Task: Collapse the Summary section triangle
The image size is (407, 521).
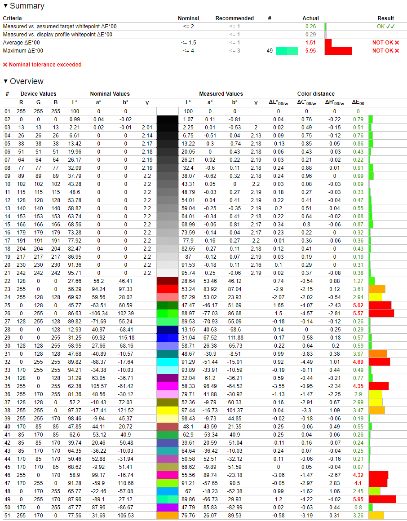Action: (x=5, y=6)
